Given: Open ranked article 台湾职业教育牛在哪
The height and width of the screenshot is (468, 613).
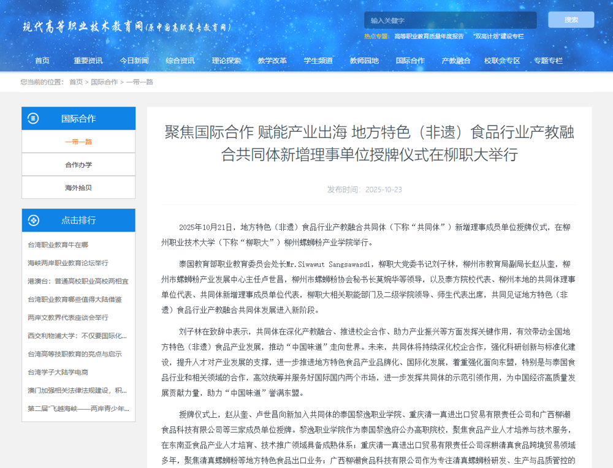Looking at the screenshot, I should pyautogui.click(x=58, y=244).
